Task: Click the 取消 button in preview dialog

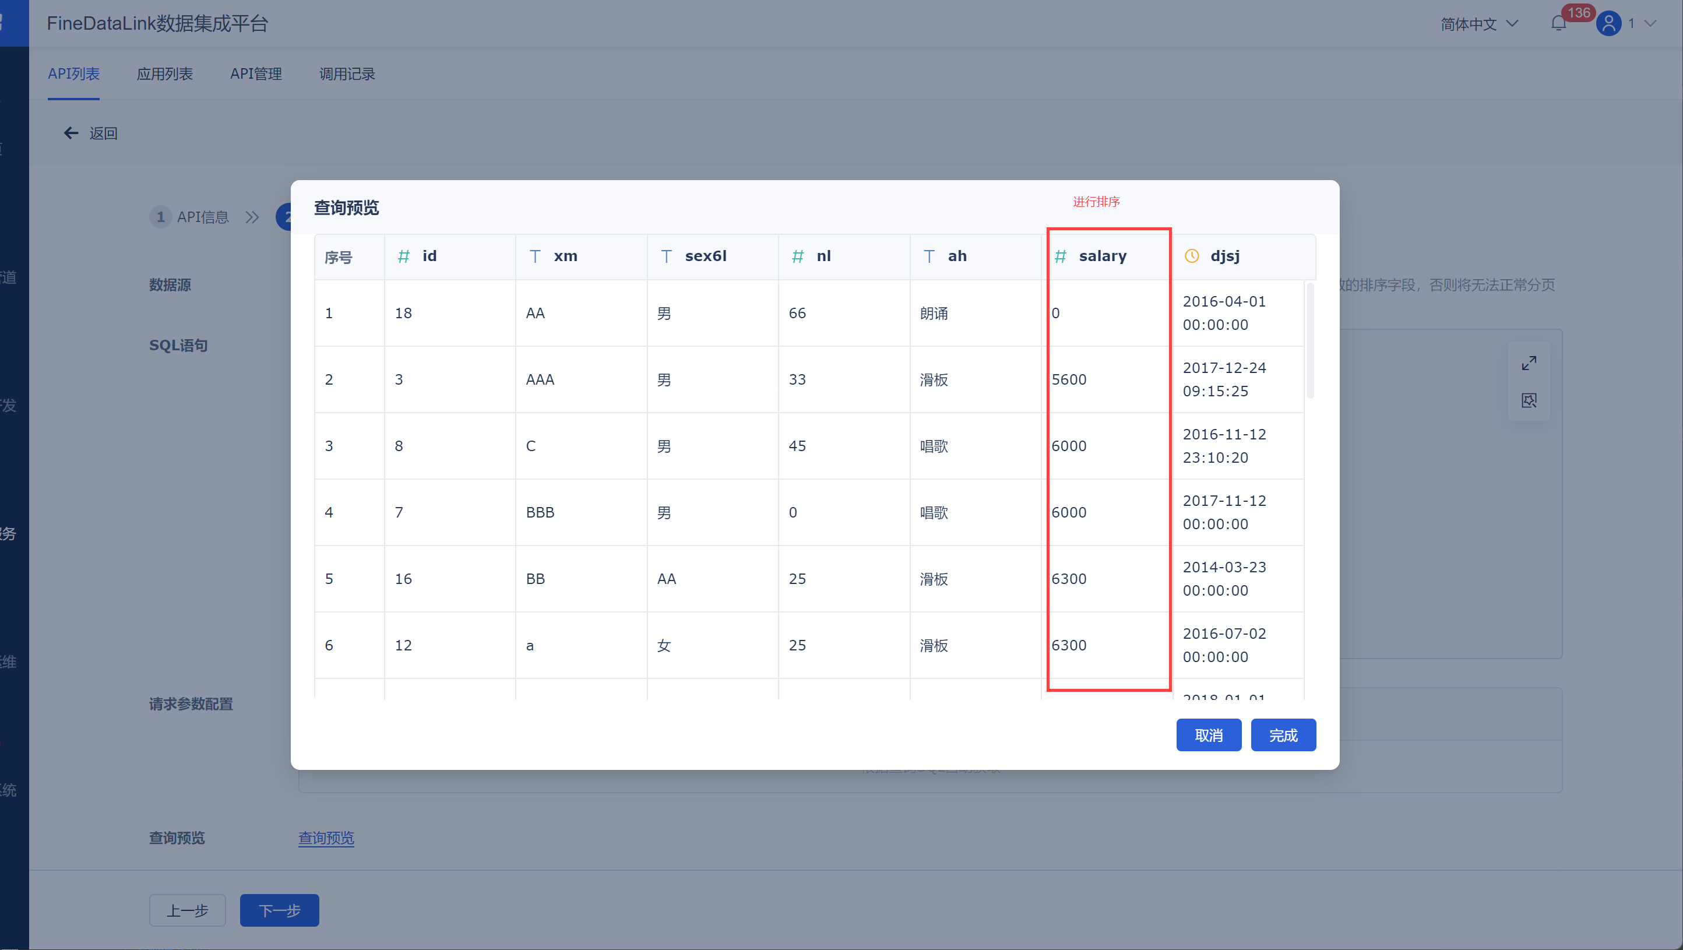Action: tap(1208, 735)
